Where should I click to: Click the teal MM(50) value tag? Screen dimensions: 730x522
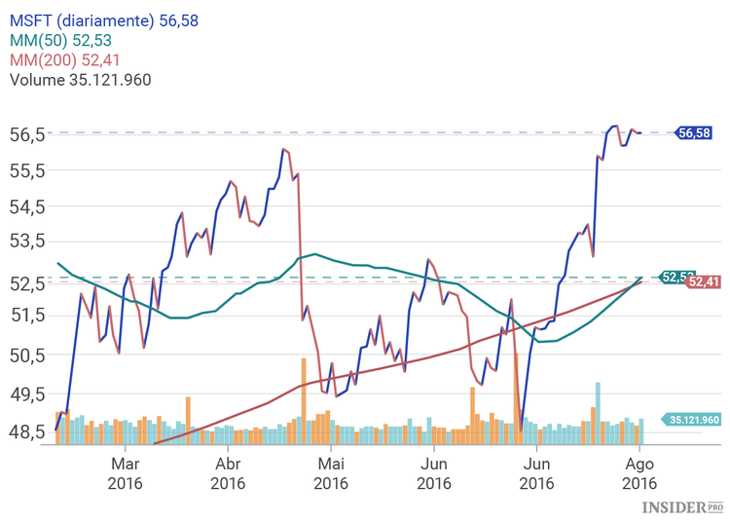[672, 278]
